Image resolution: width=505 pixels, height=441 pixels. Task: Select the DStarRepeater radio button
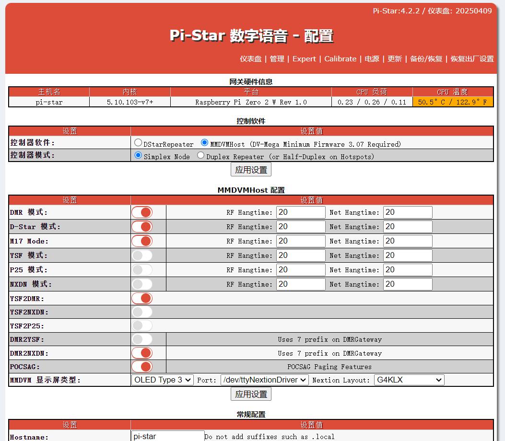click(138, 142)
